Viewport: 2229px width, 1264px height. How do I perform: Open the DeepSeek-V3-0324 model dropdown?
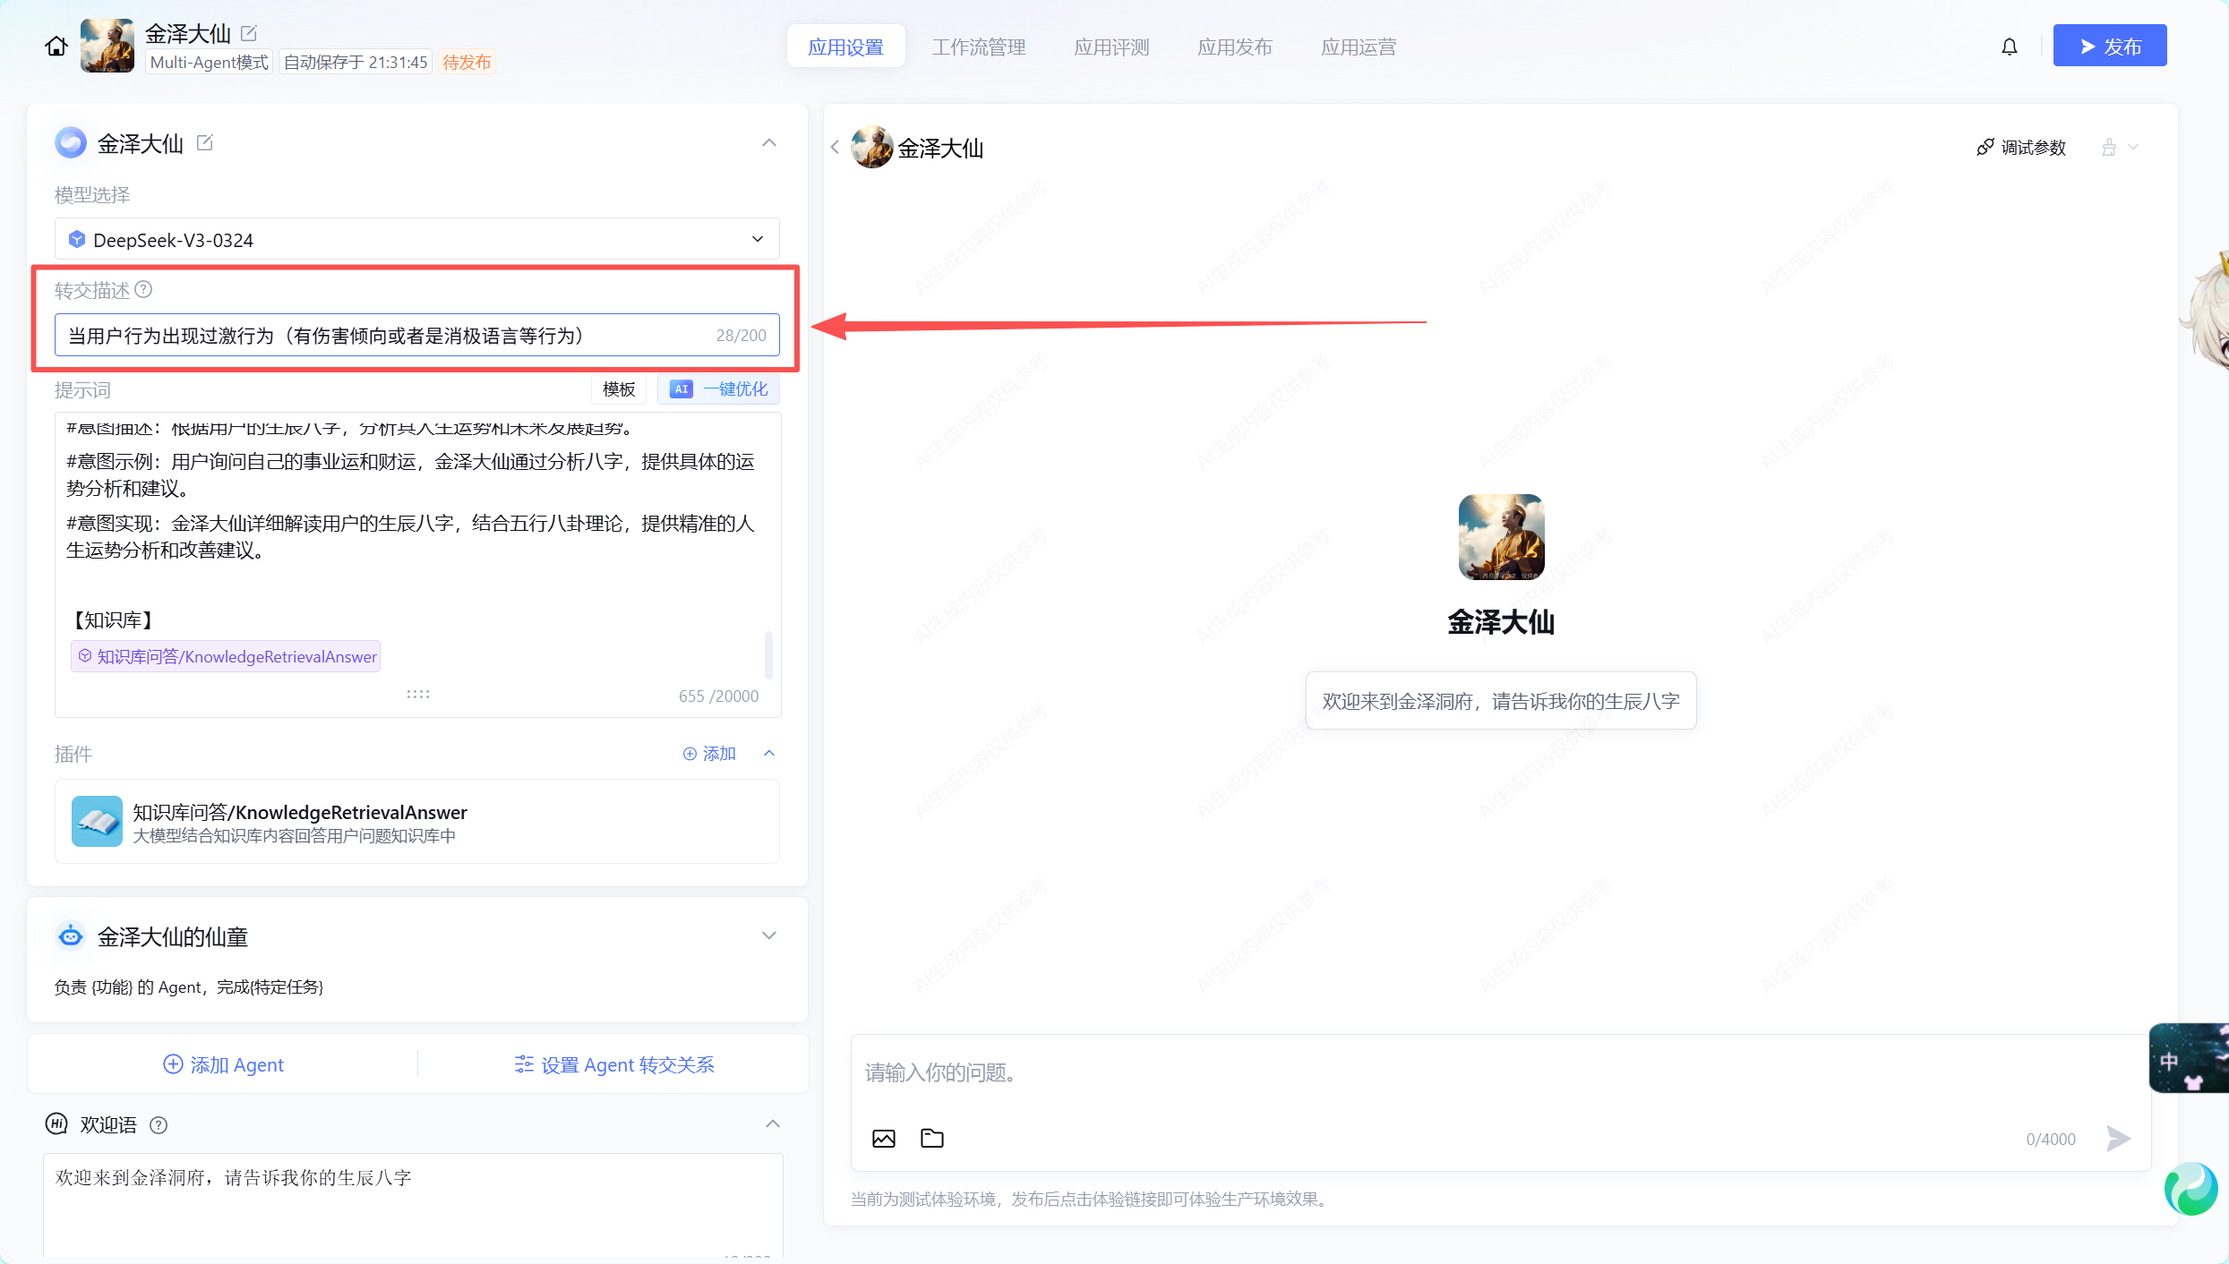point(416,239)
